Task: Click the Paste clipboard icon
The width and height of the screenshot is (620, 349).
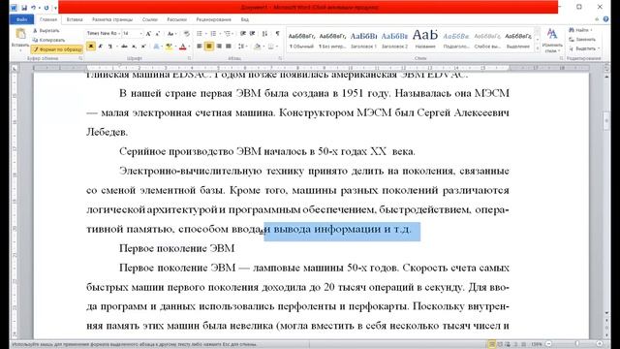Action: coord(20,34)
